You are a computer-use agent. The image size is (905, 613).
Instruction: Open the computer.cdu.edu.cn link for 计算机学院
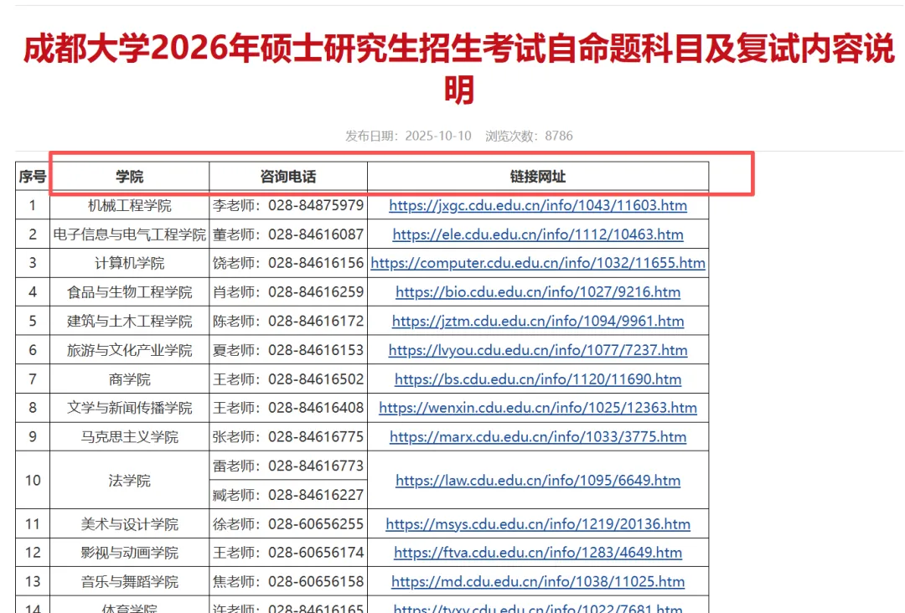click(538, 263)
